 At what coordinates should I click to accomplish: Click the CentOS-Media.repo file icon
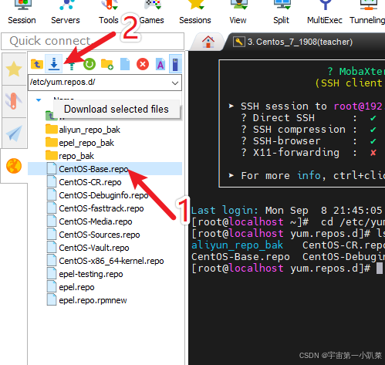tap(52, 221)
